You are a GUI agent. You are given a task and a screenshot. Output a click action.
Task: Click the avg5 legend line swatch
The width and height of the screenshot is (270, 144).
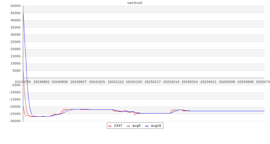pyautogui.click(x=128, y=126)
